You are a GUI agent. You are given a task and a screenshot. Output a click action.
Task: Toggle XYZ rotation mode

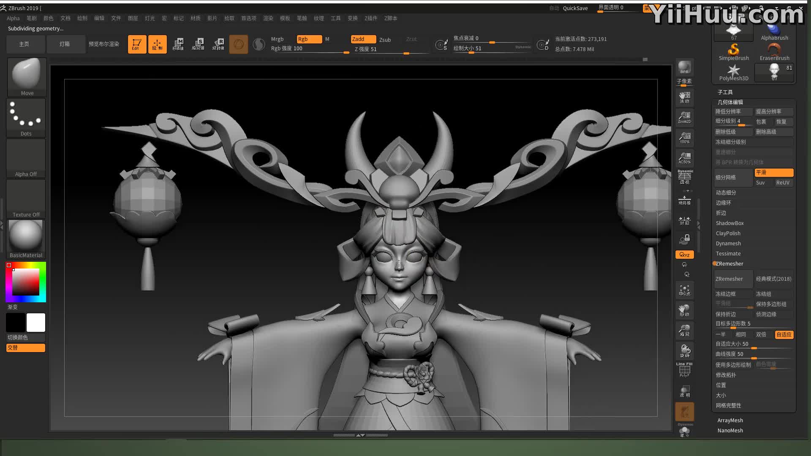click(684, 255)
